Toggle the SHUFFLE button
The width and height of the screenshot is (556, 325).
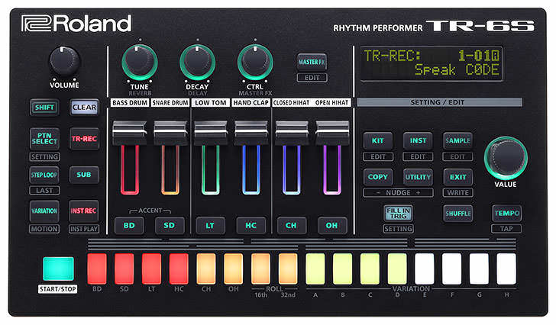pos(457,214)
